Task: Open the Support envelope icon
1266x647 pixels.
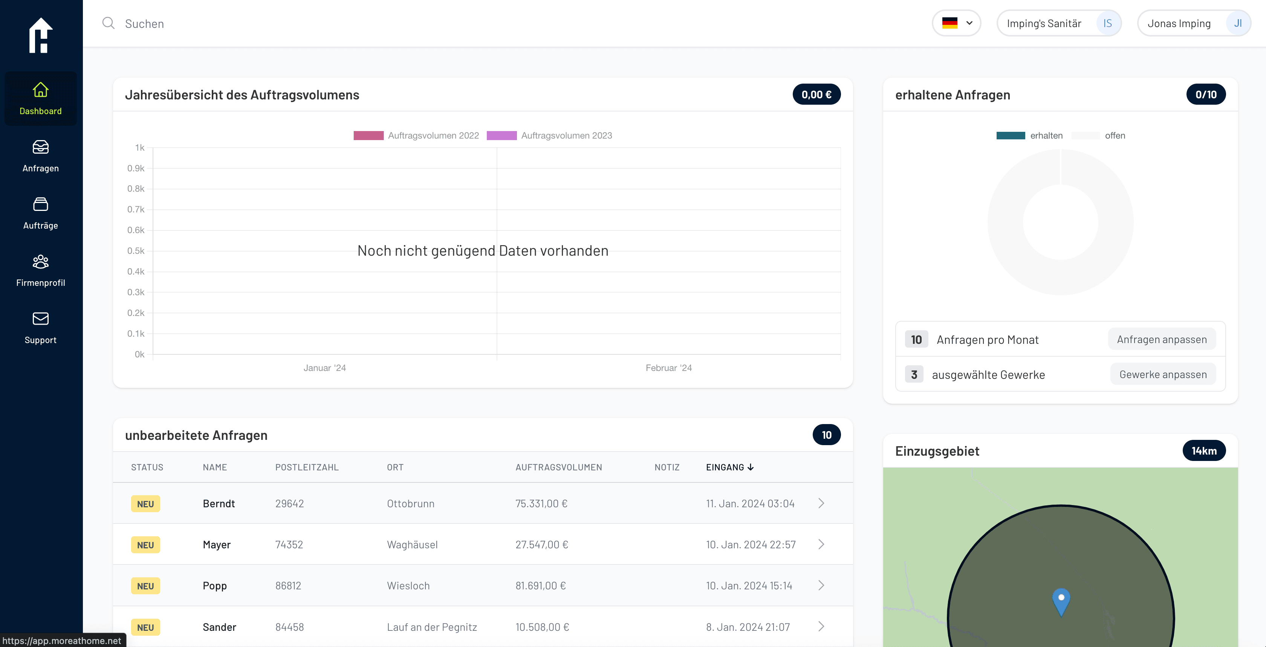Action: pyautogui.click(x=41, y=318)
